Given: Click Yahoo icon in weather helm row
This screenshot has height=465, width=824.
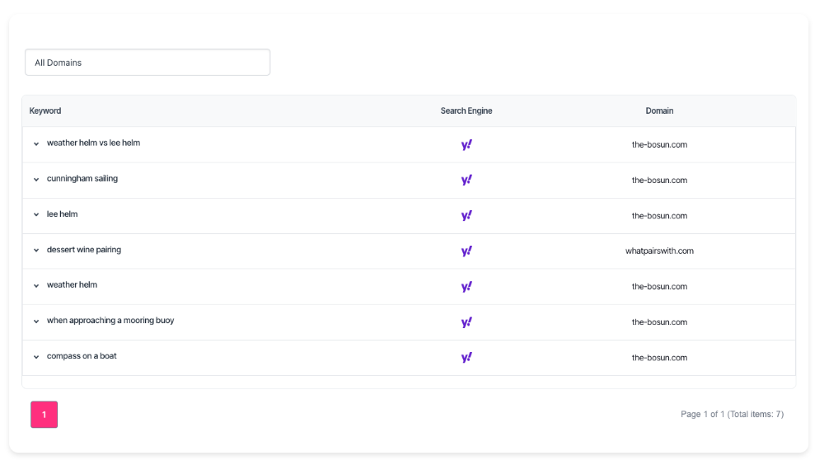Looking at the screenshot, I should click(x=466, y=286).
